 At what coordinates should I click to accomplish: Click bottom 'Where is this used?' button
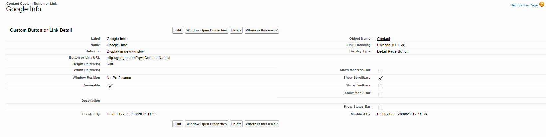[262, 124]
